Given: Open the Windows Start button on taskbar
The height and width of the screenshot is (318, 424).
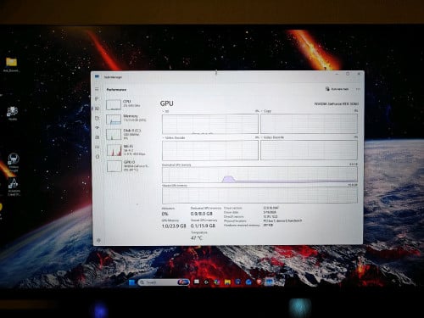Looking at the screenshot, I should tap(132, 282).
